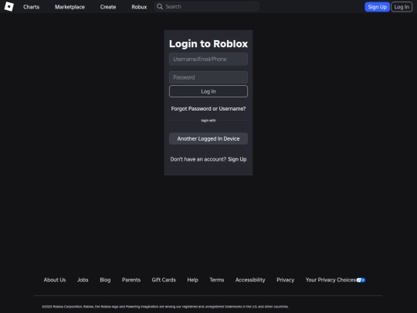
Task: Submit the form's Log In button
Action: tap(208, 91)
